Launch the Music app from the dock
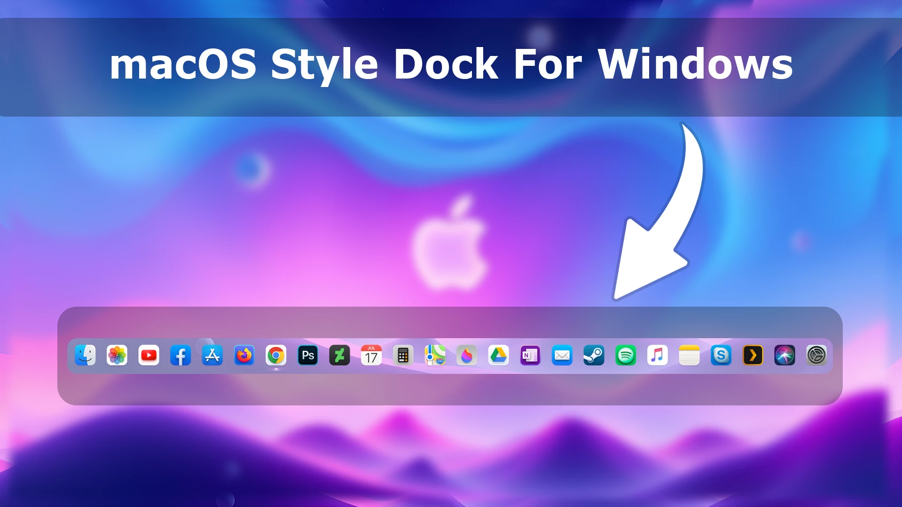Image resolution: width=902 pixels, height=507 pixels. [658, 356]
